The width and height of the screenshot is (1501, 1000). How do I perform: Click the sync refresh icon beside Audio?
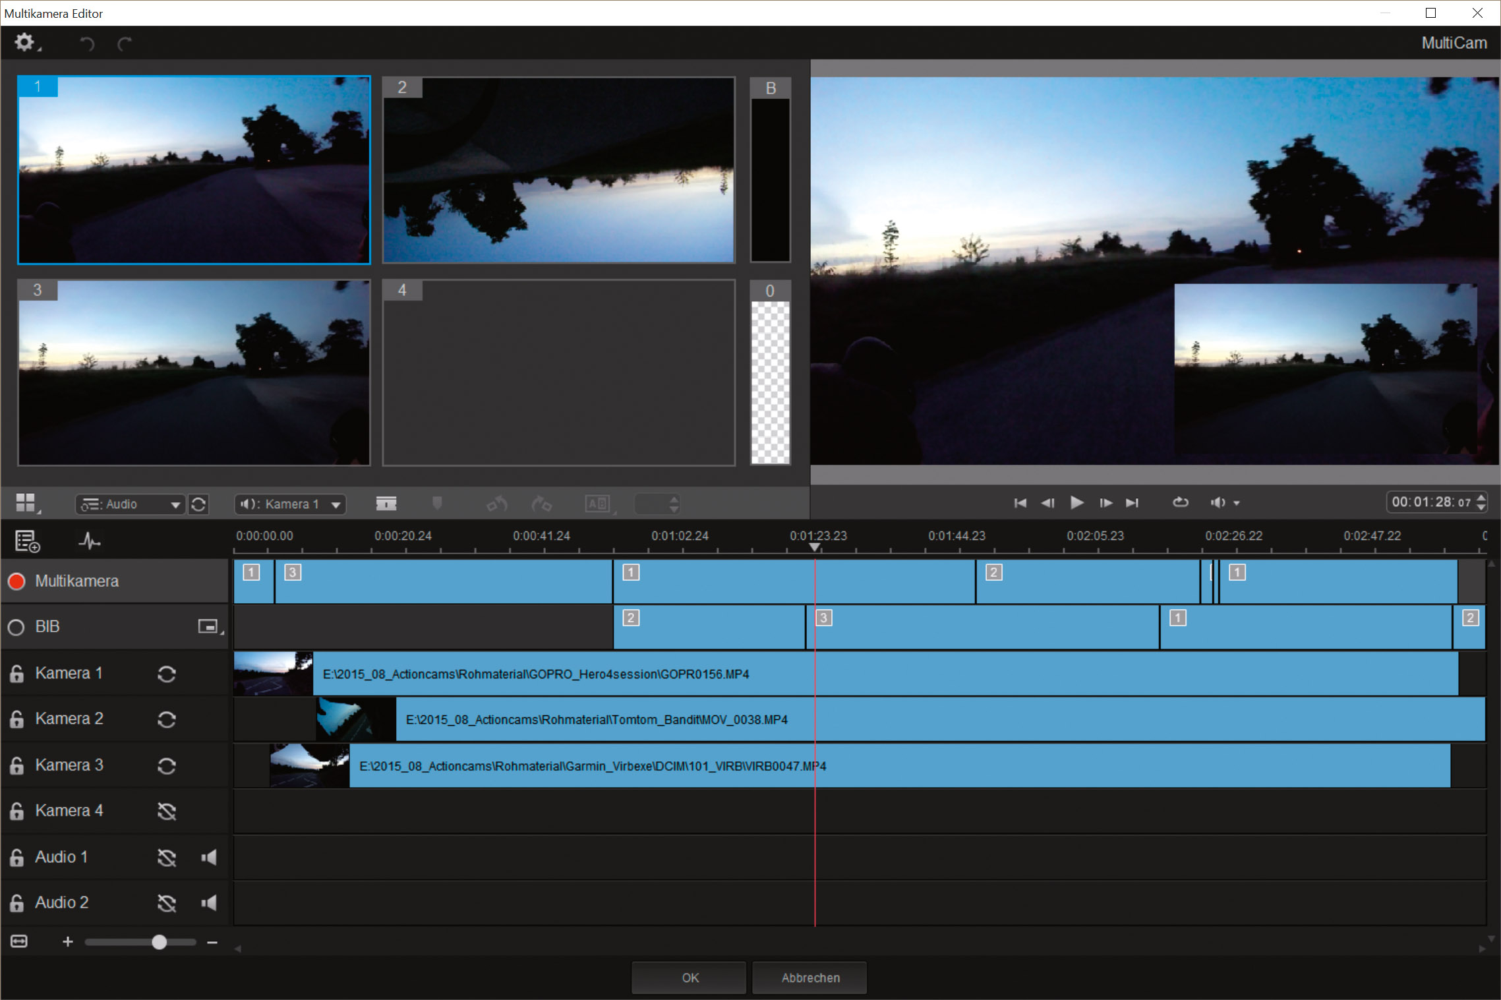tap(198, 504)
